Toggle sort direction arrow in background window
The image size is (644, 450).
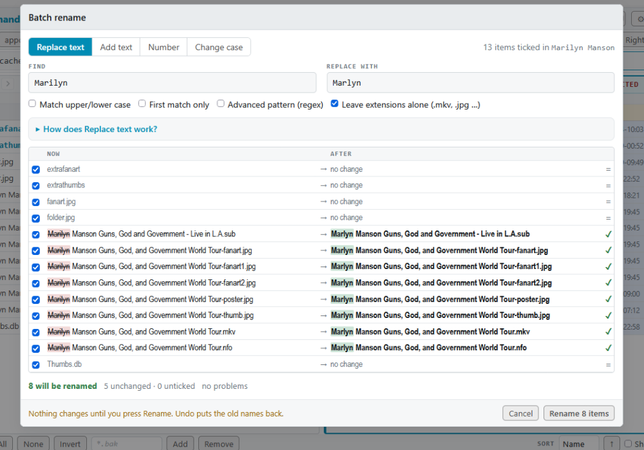click(x=612, y=444)
